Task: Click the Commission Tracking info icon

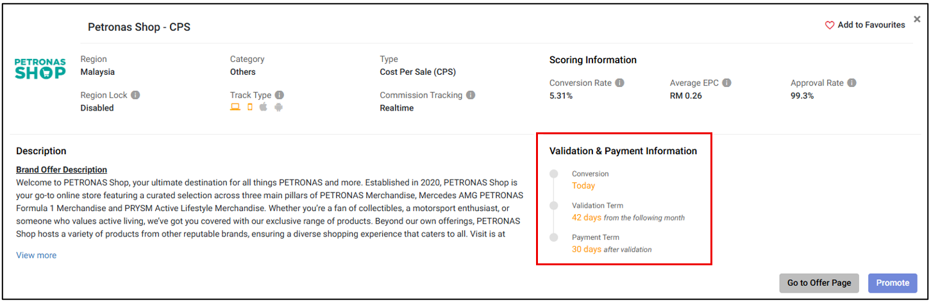Action: [x=471, y=95]
